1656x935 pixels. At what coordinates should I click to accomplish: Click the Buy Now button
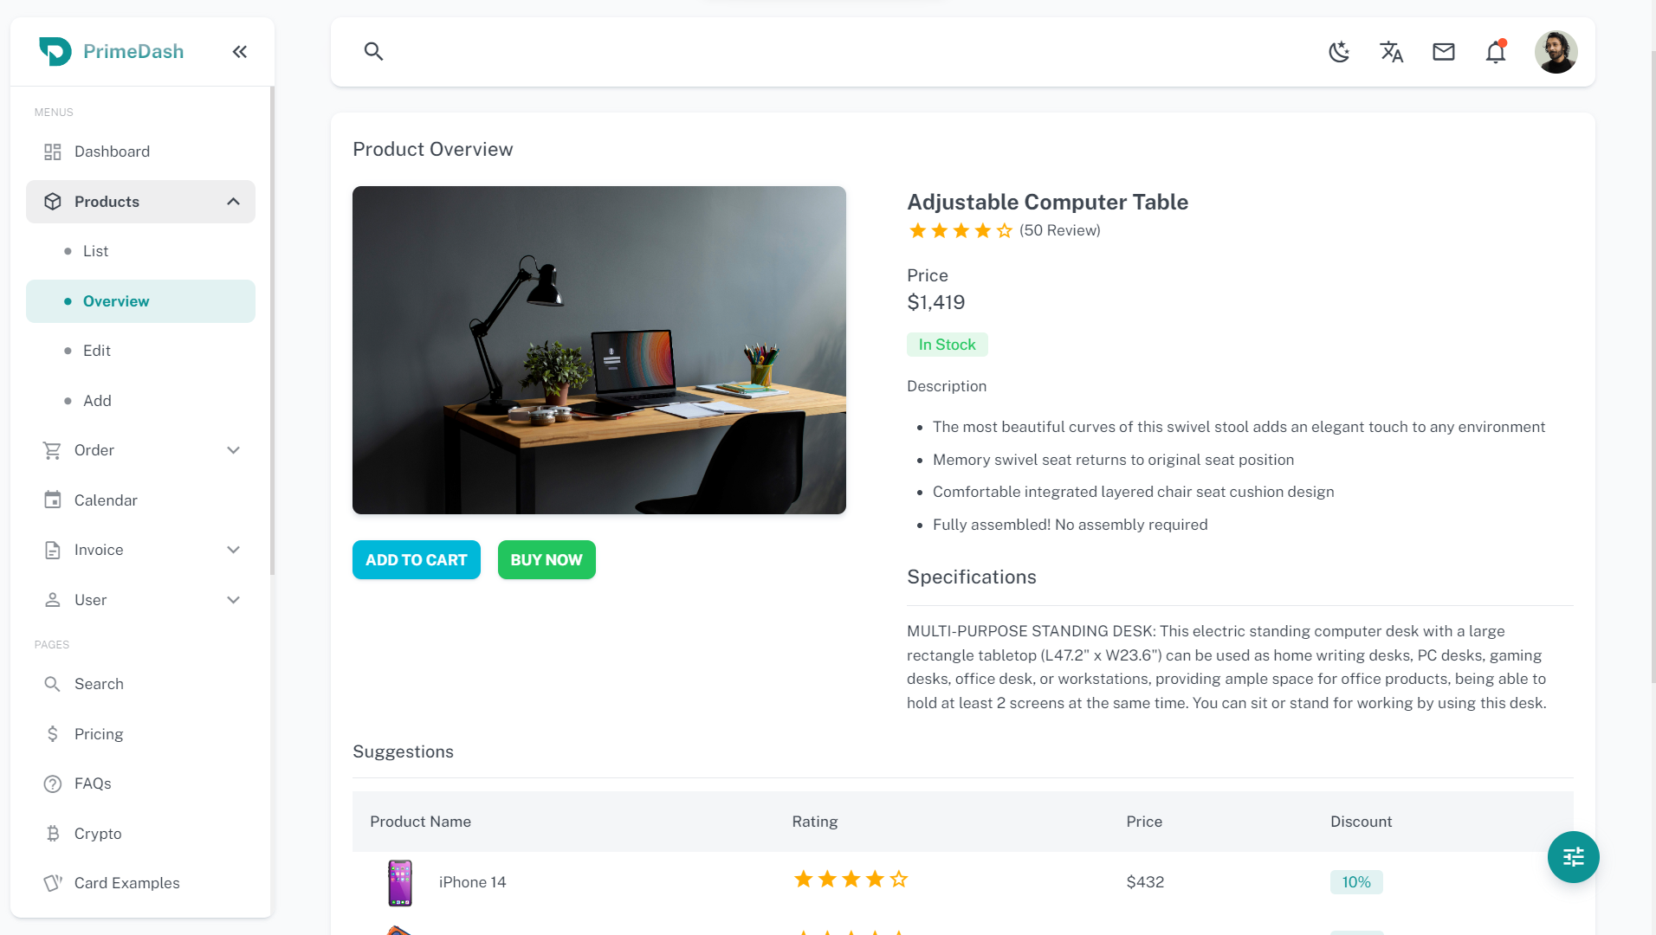pos(547,560)
